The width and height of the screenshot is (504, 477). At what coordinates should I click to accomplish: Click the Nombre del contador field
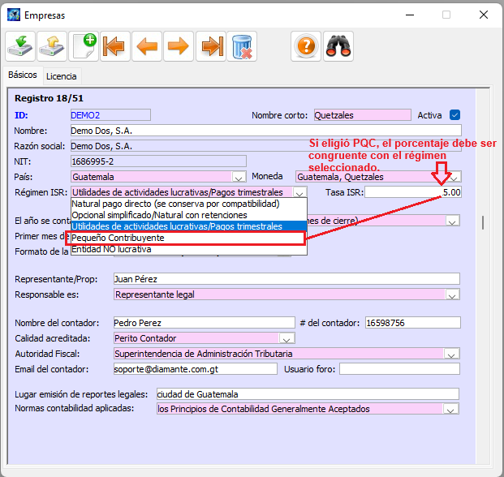click(x=204, y=323)
